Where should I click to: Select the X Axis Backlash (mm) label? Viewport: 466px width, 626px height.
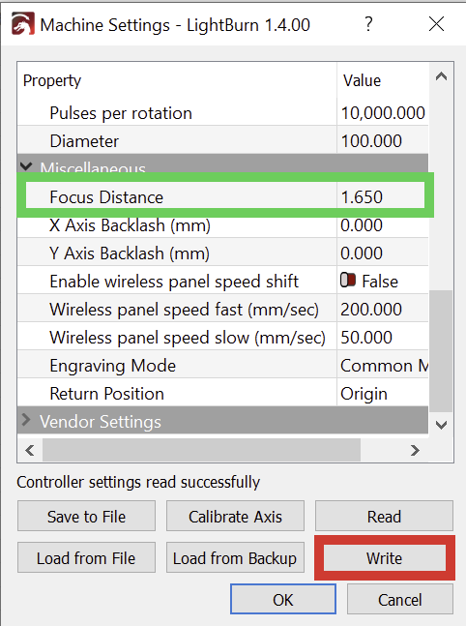[130, 225]
